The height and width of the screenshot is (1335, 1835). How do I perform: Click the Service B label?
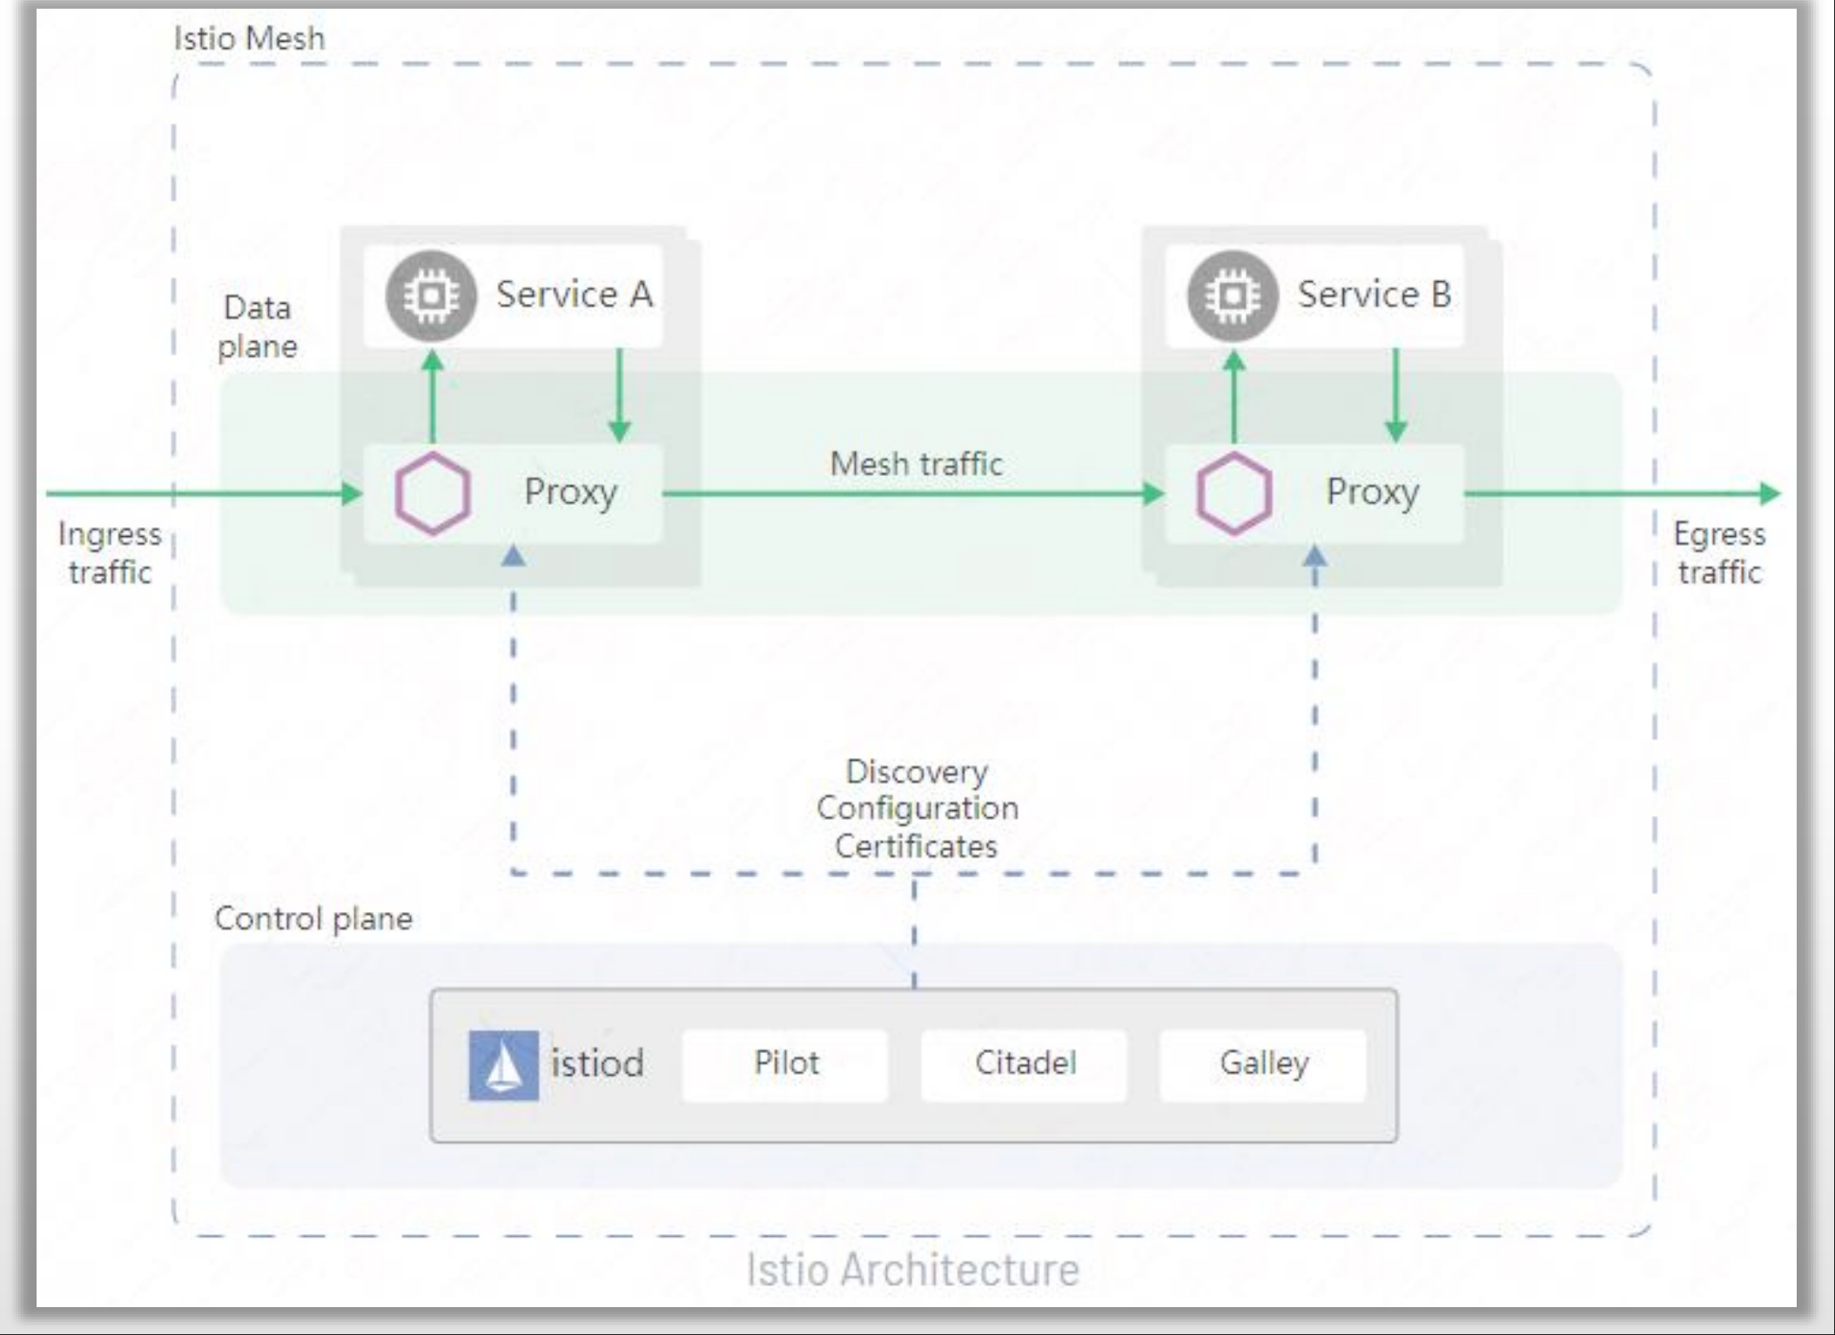click(x=1375, y=294)
